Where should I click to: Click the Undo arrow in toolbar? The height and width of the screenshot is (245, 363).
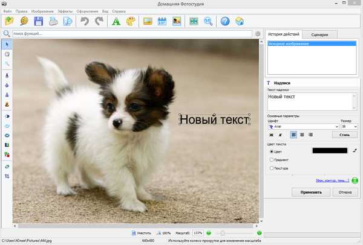point(85,21)
